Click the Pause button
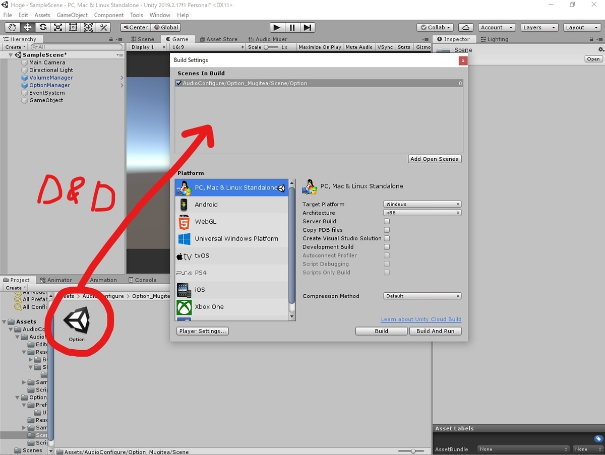Image resolution: width=605 pixels, height=455 pixels. 292,27
